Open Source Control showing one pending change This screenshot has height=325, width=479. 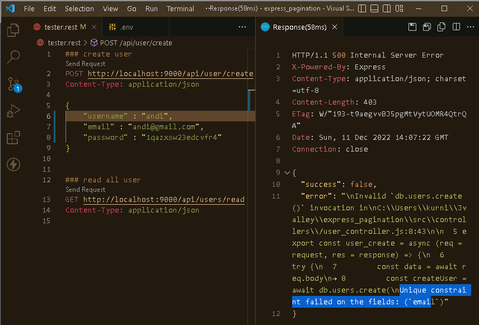pyautogui.click(x=14, y=84)
